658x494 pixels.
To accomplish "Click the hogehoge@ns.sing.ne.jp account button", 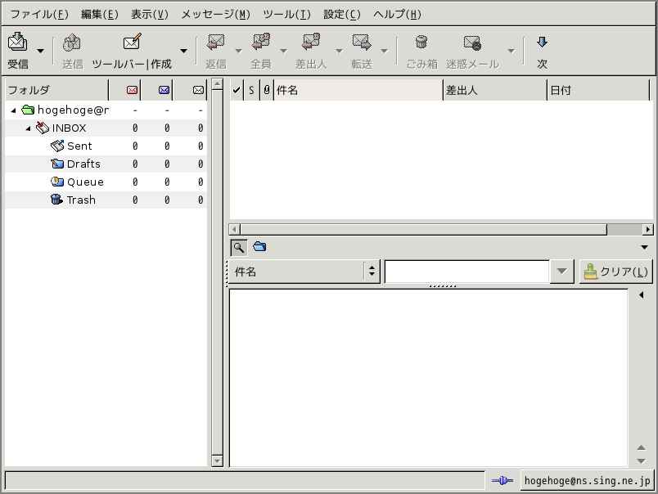I will [x=586, y=481].
